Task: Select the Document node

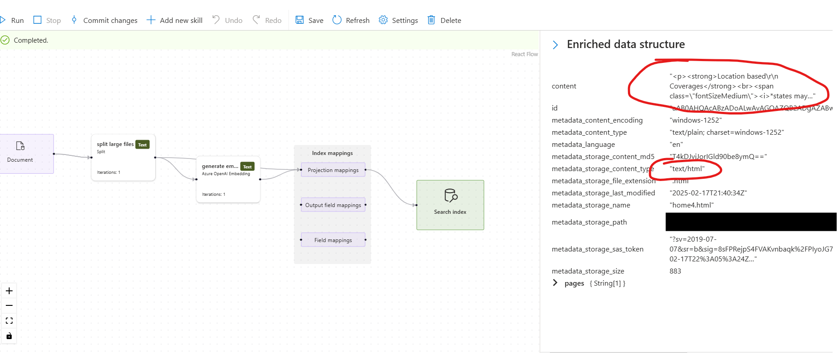Action: (x=26, y=154)
